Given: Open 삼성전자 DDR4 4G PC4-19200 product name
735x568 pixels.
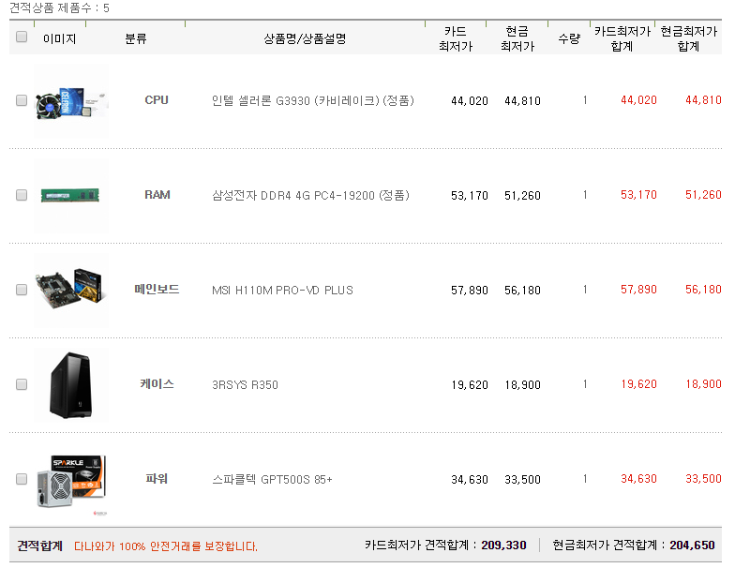Looking at the screenshot, I should click(310, 195).
